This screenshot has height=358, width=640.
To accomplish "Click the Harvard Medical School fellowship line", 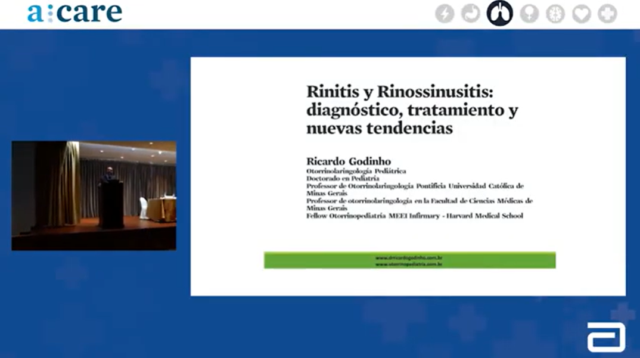I will click(415, 216).
